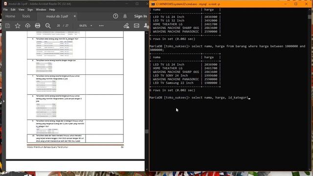Click the upload to cloud icon
Image resolution: width=313 pixels, height=176 pixels.
[27, 25]
